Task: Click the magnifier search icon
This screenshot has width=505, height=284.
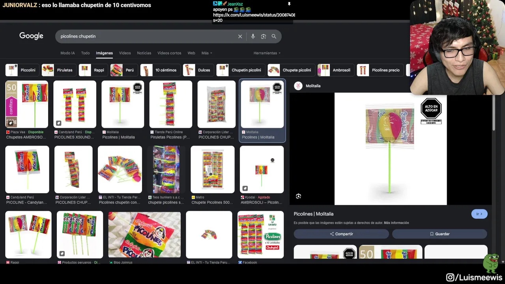Action: 274,36
